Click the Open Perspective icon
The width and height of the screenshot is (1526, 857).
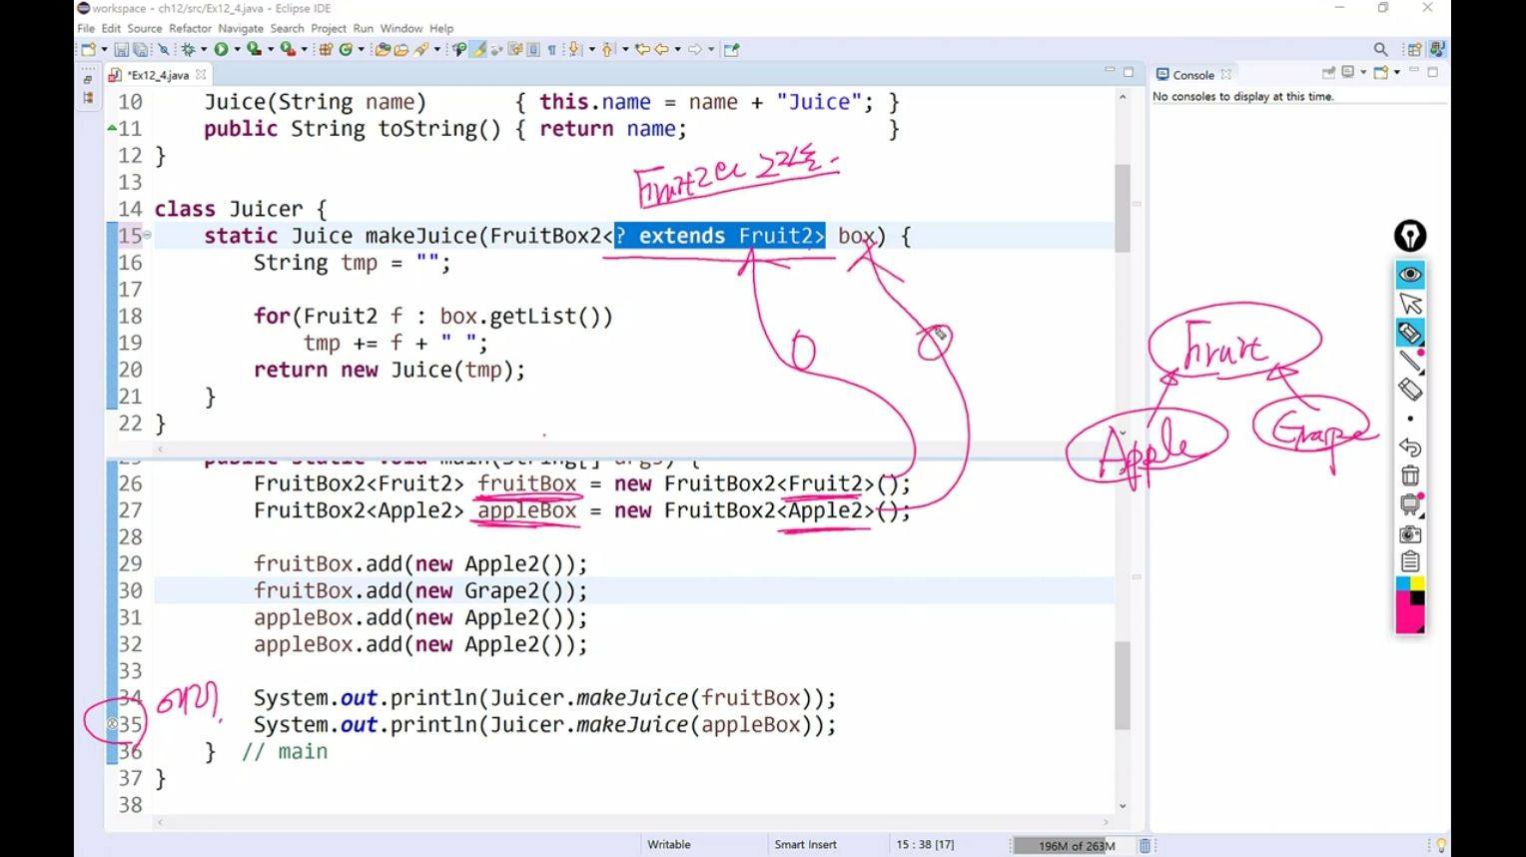pyautogui.click(x=1413, y=49)
